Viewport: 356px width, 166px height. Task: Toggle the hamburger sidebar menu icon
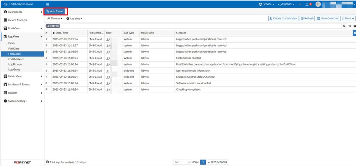47,4
